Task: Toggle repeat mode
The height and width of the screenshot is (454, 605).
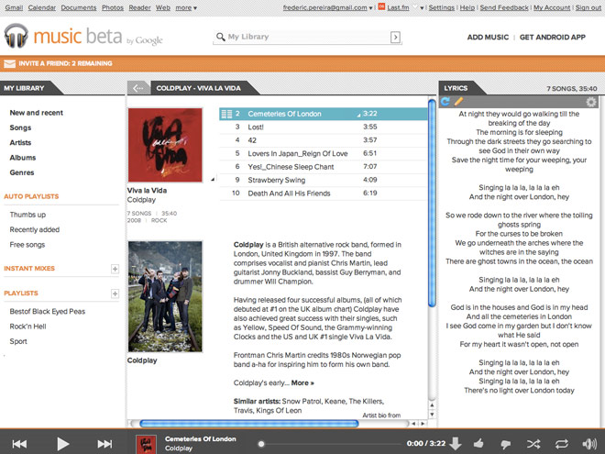Action: click(x=562, y=444)
